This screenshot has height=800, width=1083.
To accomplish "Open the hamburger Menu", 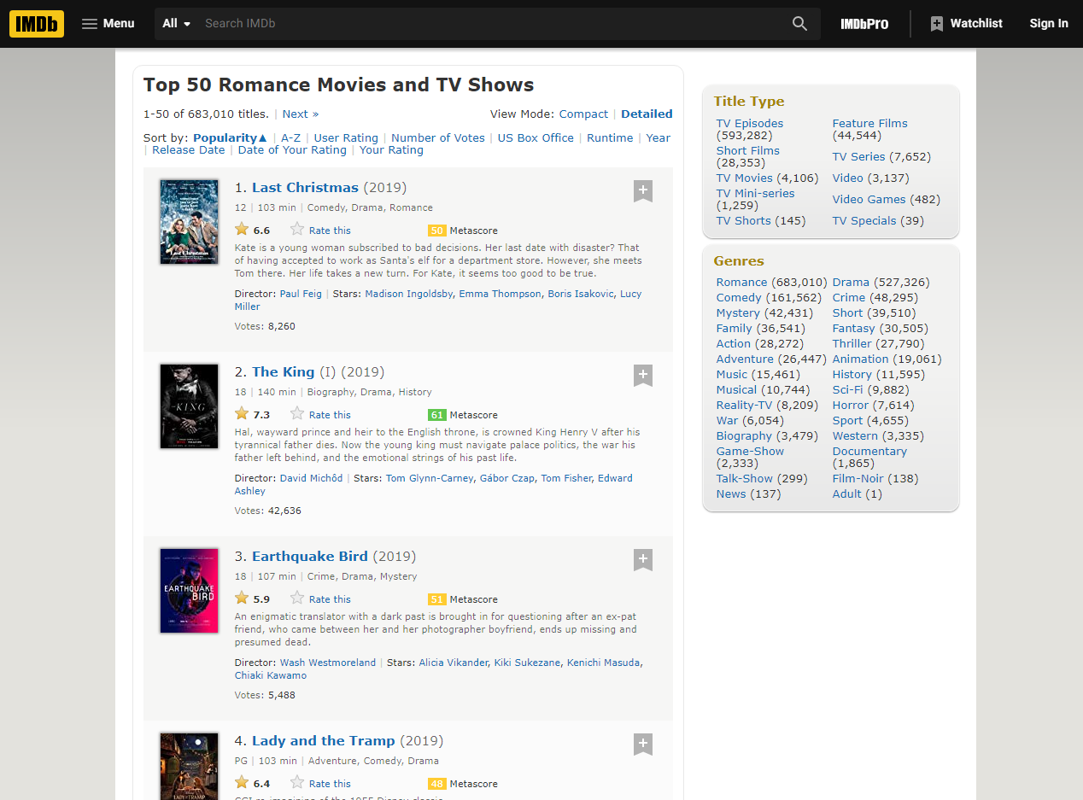I will pos(108,24).
